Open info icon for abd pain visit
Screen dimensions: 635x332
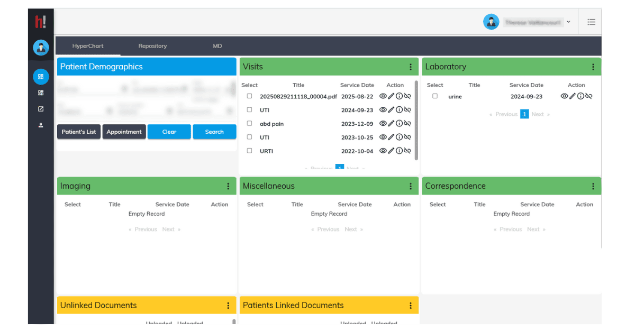[x=399, y=124]
